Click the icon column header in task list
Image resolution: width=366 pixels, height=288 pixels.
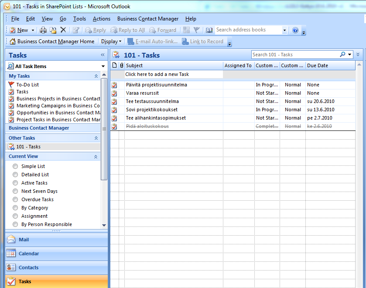(114, 65)
